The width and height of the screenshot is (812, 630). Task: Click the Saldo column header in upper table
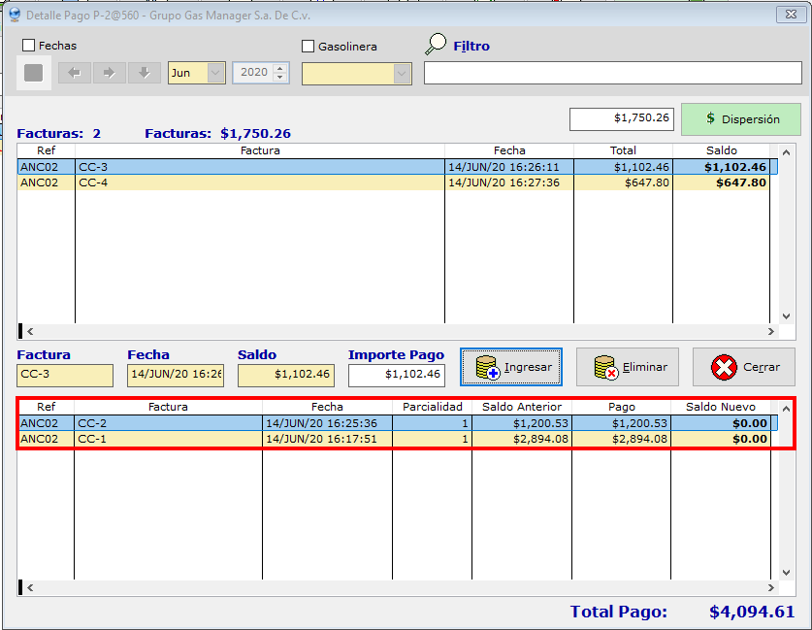[x=721, y=150]
